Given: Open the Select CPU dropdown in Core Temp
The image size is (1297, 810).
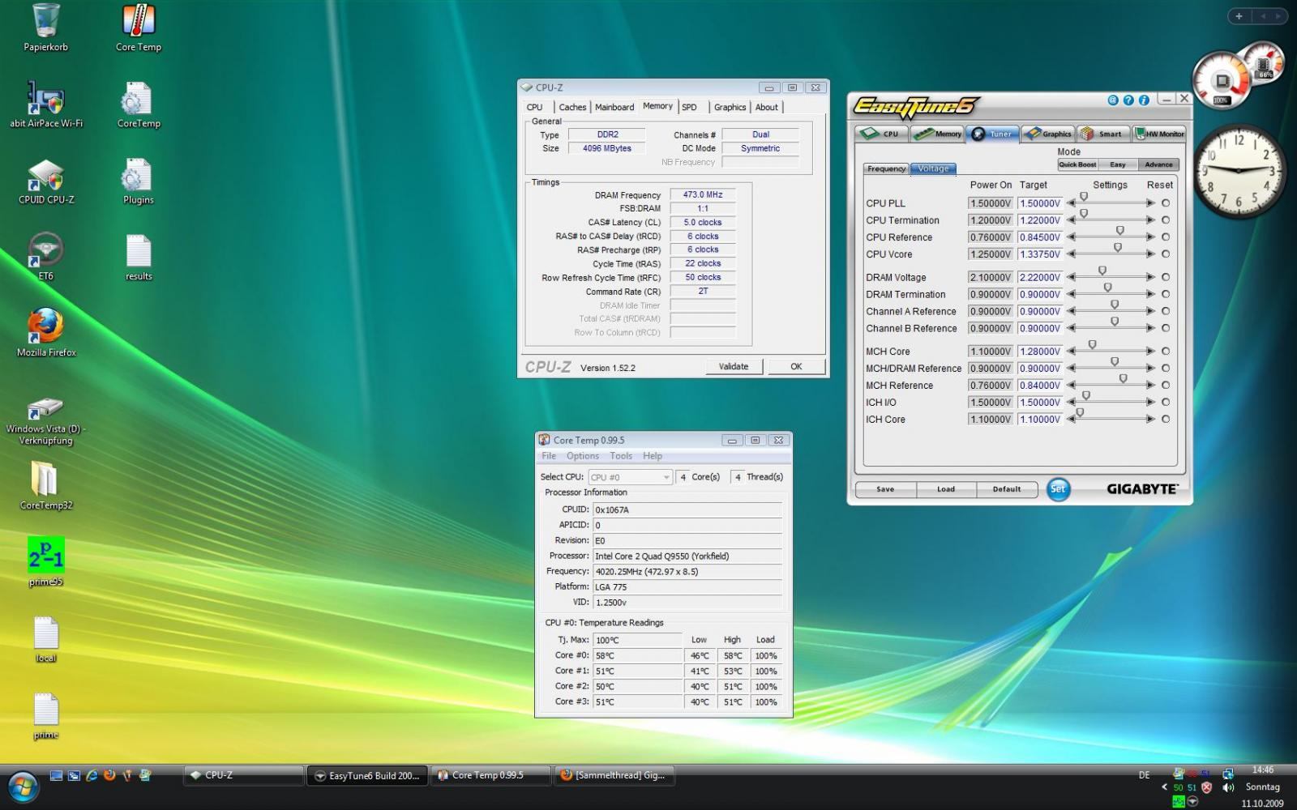Looking at the screenshot, I should click(630, 477).
